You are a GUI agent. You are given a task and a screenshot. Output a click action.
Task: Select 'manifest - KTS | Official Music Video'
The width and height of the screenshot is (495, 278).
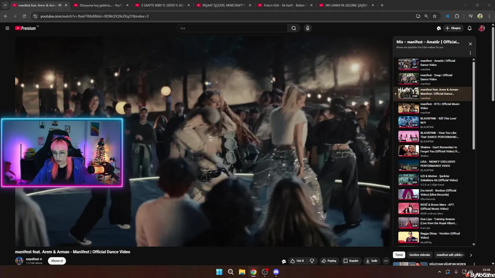(x=432, y=108)
